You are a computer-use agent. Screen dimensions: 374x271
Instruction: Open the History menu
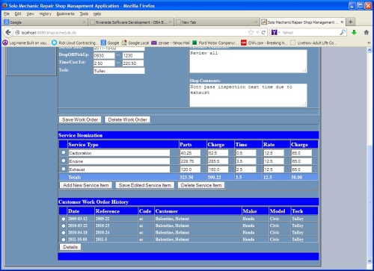click(x=46, y=13)
